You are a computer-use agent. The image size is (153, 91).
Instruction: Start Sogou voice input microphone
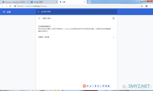(x=95, y=86)
